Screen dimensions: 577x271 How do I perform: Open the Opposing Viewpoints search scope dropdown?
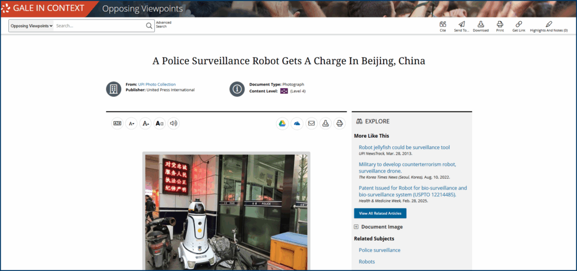(32, 26)
